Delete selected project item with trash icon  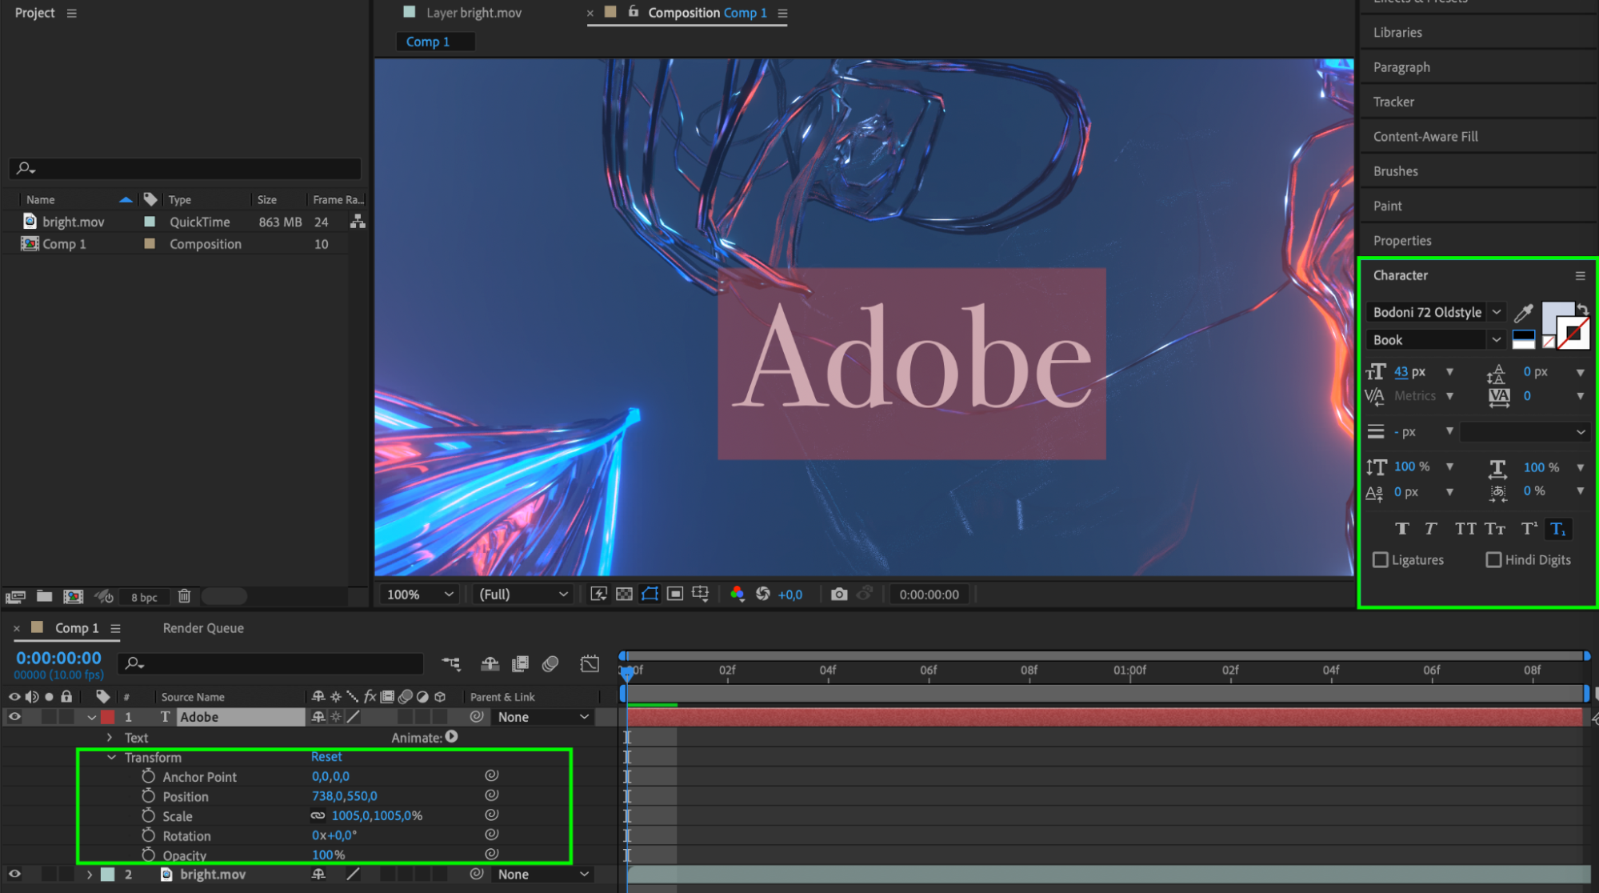click(x=184, y=596)
